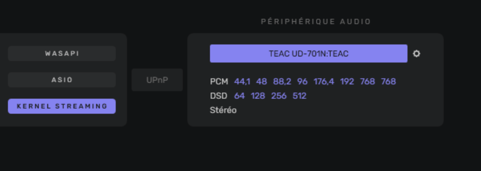Select the 176,4 PCM sample rate
Image resolution: width=481 pixels, height=171 pixels.
(324, 81)
